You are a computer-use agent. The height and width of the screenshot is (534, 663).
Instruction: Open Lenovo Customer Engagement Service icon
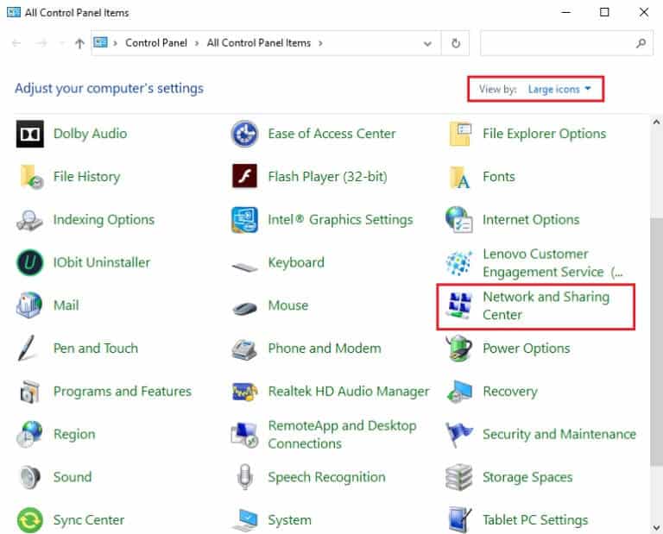tap(459, 263)
